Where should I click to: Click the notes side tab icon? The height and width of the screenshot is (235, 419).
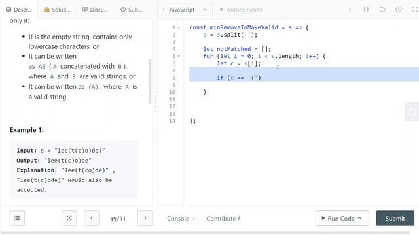(412, 112)
